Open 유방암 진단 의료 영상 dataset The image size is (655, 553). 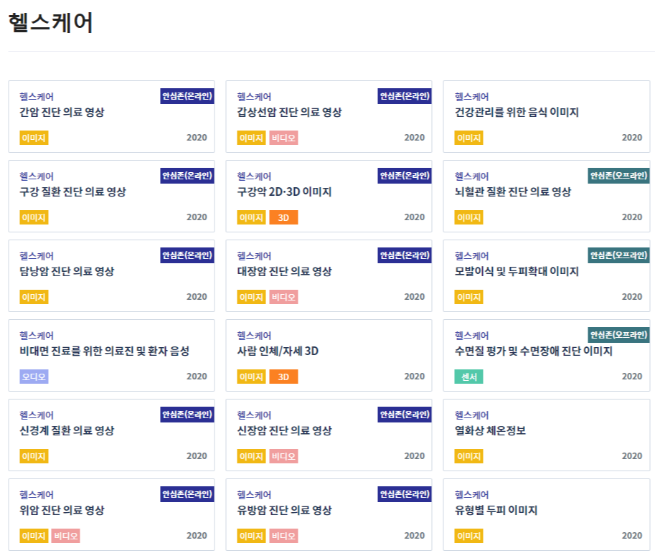pyautogui.click(x=329, y=514)
